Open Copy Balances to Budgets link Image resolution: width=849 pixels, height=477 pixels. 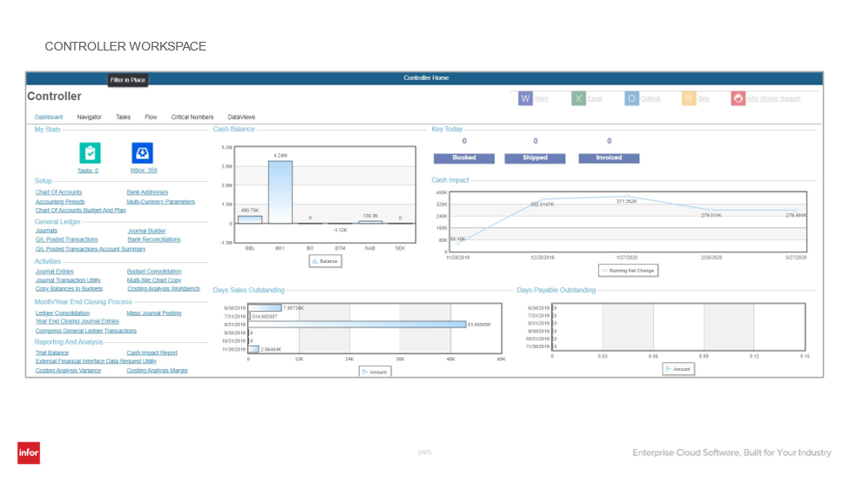[x=69, y=289]
